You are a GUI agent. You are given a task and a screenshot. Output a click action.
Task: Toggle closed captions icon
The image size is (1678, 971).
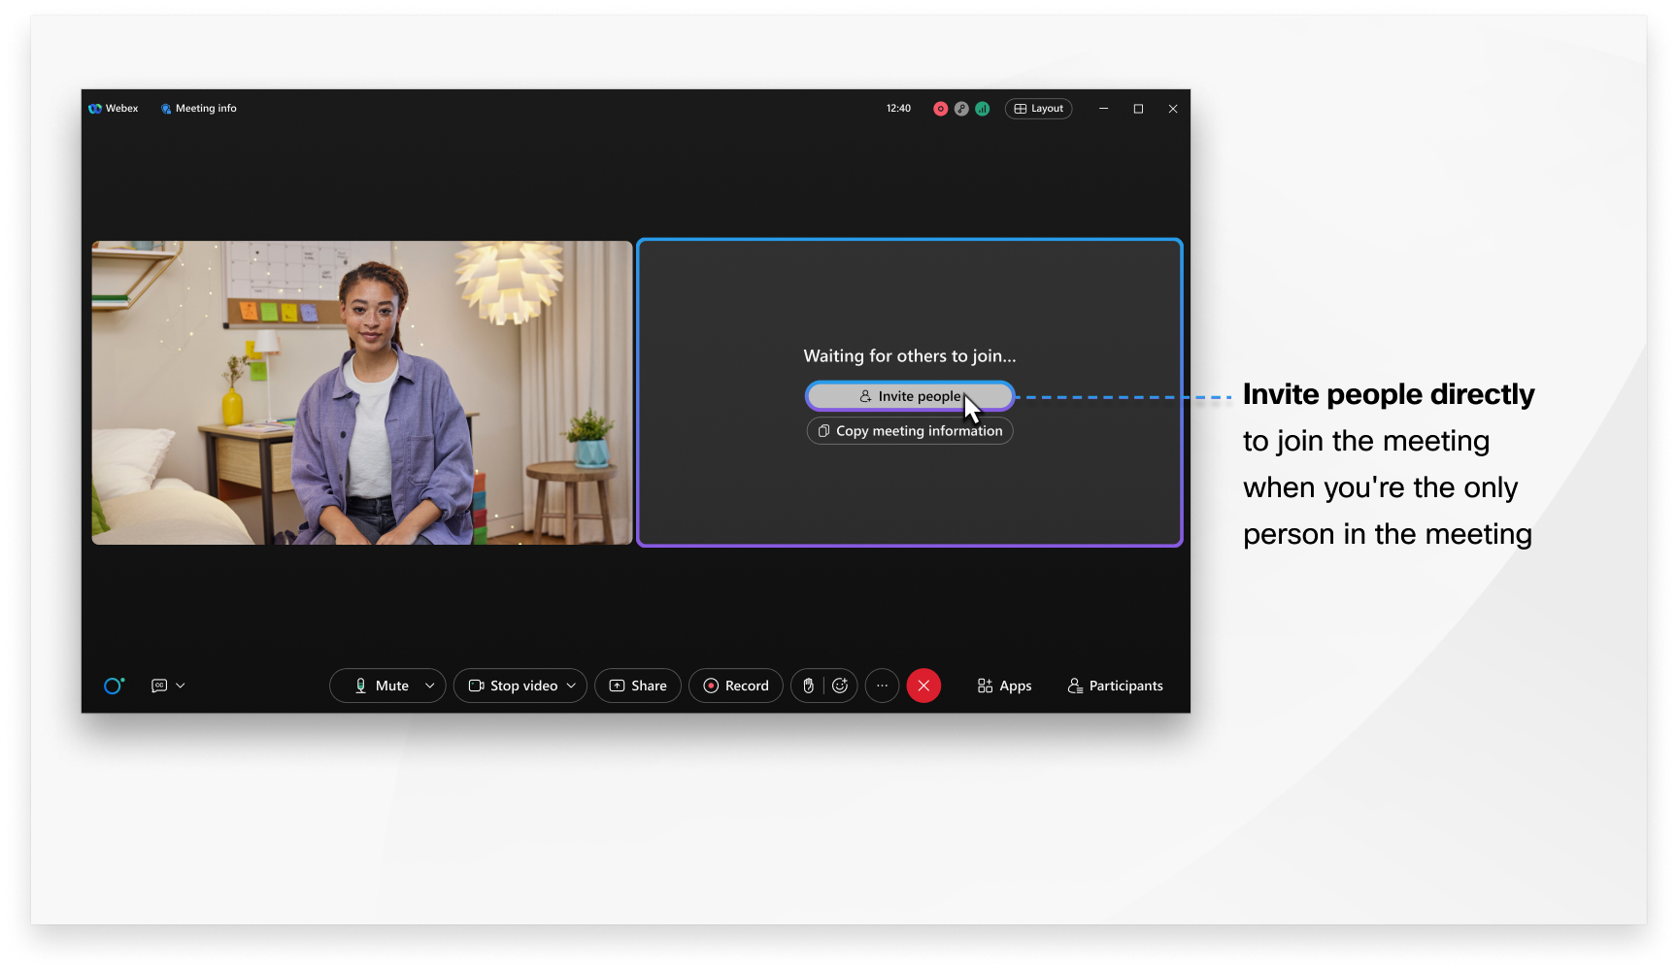coord(159,686)
